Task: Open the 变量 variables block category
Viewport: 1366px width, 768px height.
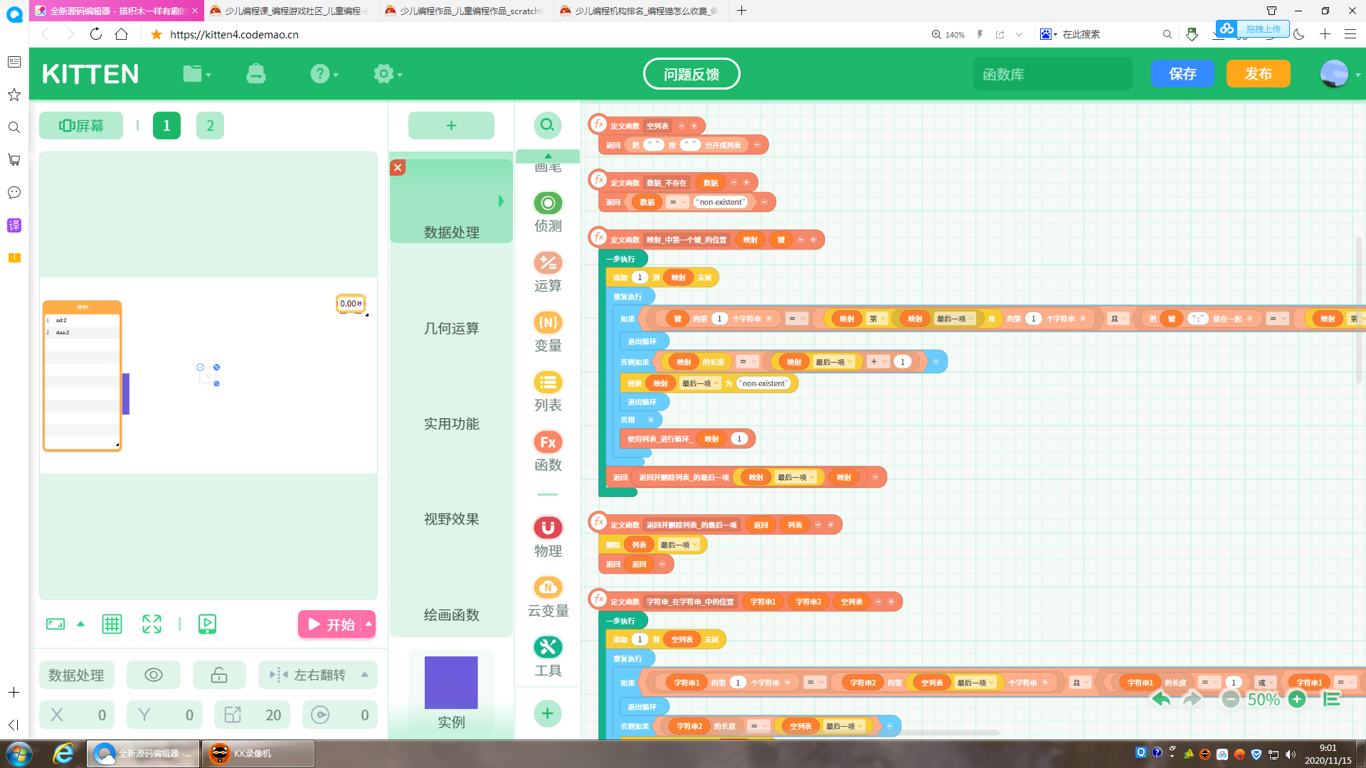Action: tap(548, 332)
